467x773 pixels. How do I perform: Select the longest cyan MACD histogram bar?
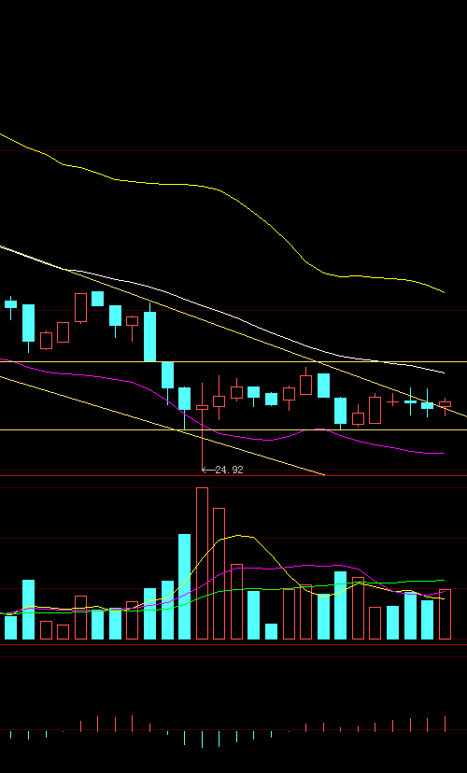click(x=202, y=739)
